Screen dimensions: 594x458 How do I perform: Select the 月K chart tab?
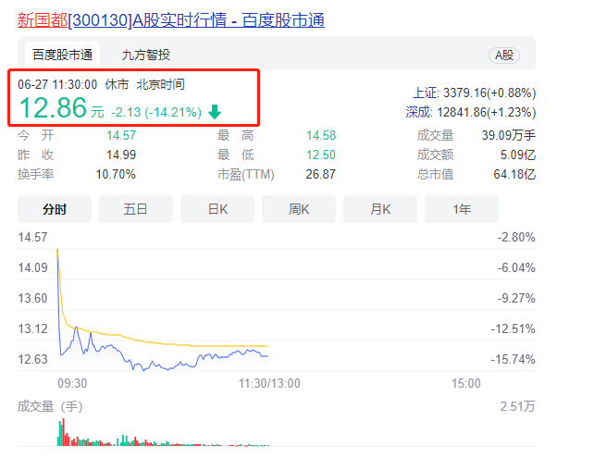[x=380, y=209]
